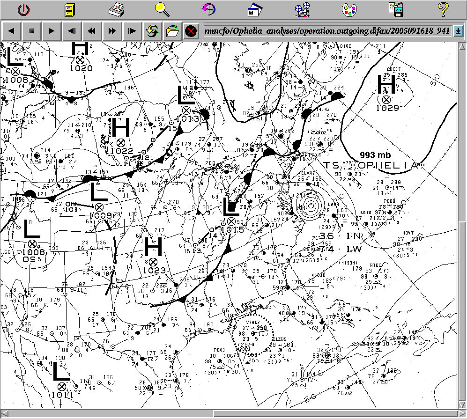467x419 pixels.
Task: Open the film projector animation icon
Action: (x=302, y=9)
